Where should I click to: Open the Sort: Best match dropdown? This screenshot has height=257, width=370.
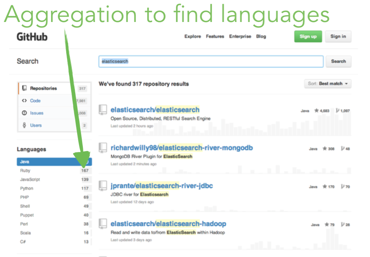[x=328, y=84]
